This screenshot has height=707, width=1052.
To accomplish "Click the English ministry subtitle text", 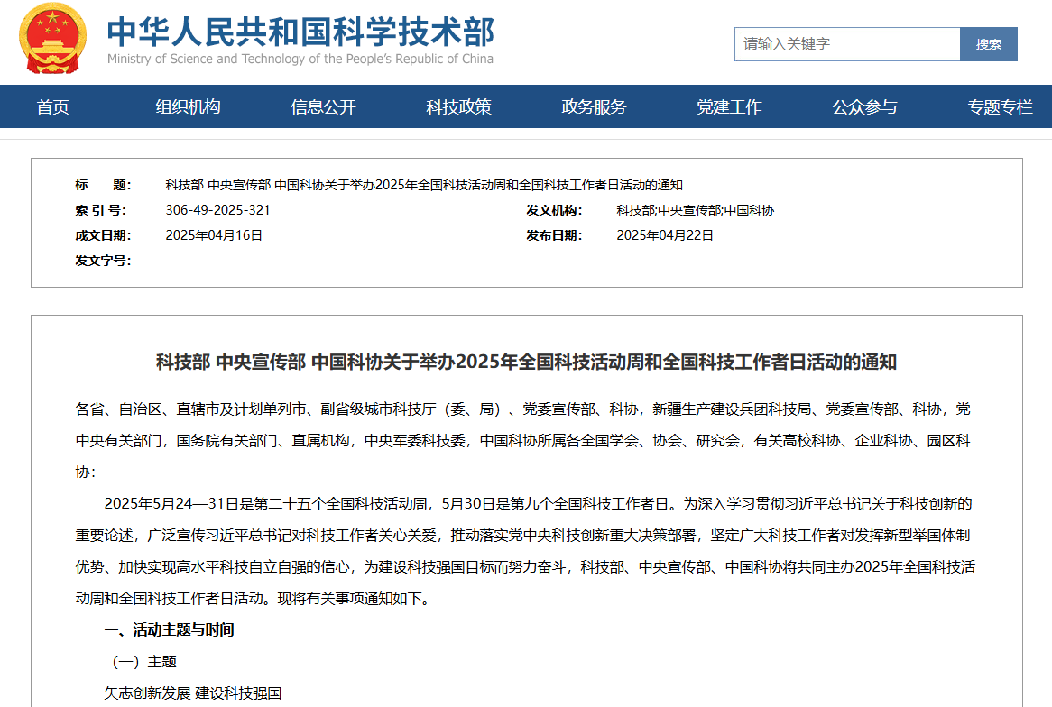I will 300,59.
